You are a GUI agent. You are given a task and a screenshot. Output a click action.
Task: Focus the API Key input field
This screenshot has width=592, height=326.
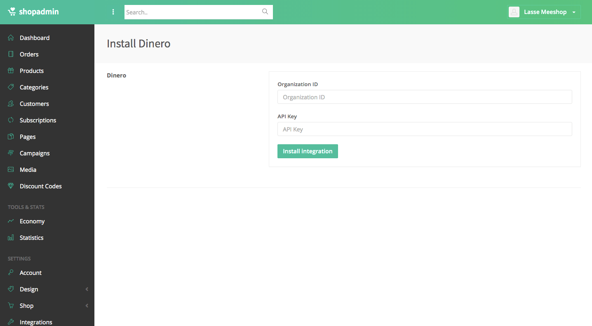click(425, 129)
